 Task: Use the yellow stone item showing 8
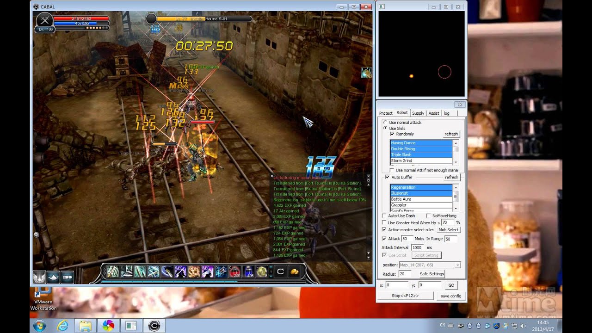click(262, 271)
